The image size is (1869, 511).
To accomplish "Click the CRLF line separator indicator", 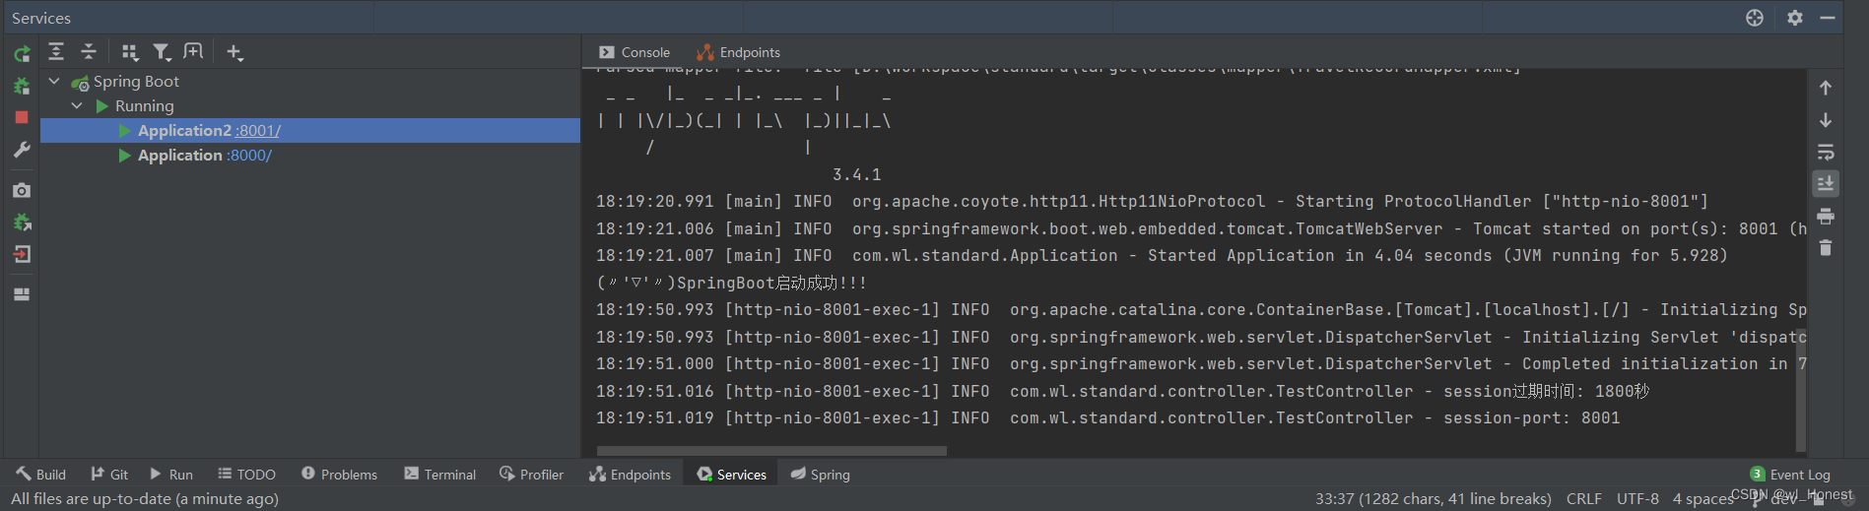I will click(1583, 499).
